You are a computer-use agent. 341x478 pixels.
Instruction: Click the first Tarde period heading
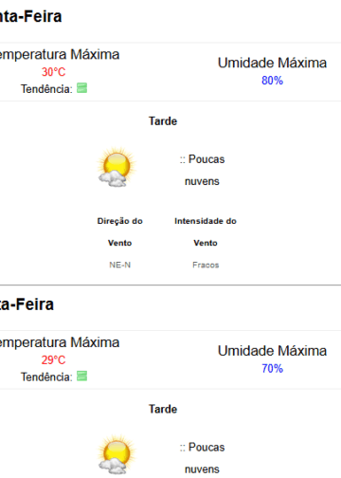(x=163, y=121)
